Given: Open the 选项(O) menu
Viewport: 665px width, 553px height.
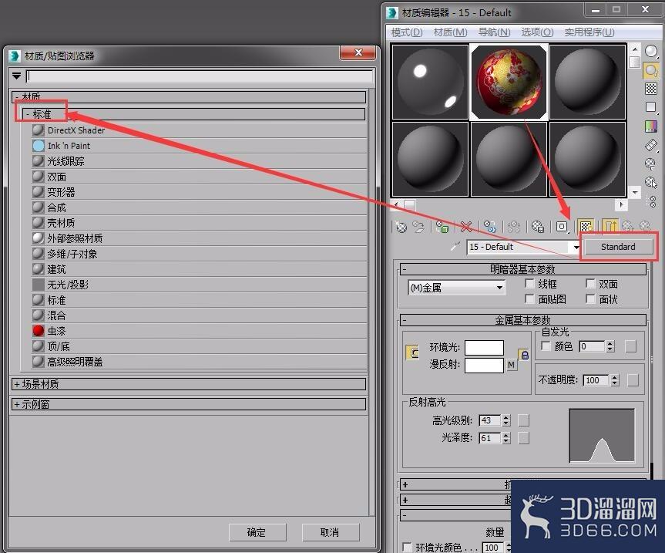Looking at the screenshot, I should pyautogui.click(x=537, y=32).
